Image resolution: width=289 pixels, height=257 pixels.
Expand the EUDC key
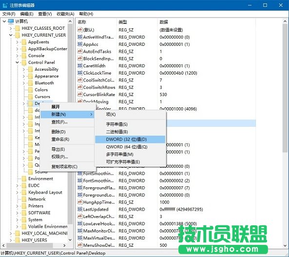18,185
